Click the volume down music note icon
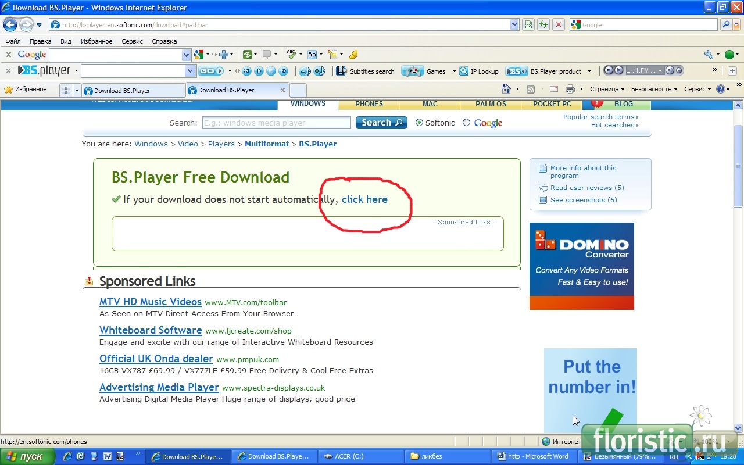Screen dimensions: 744x465 305,71
